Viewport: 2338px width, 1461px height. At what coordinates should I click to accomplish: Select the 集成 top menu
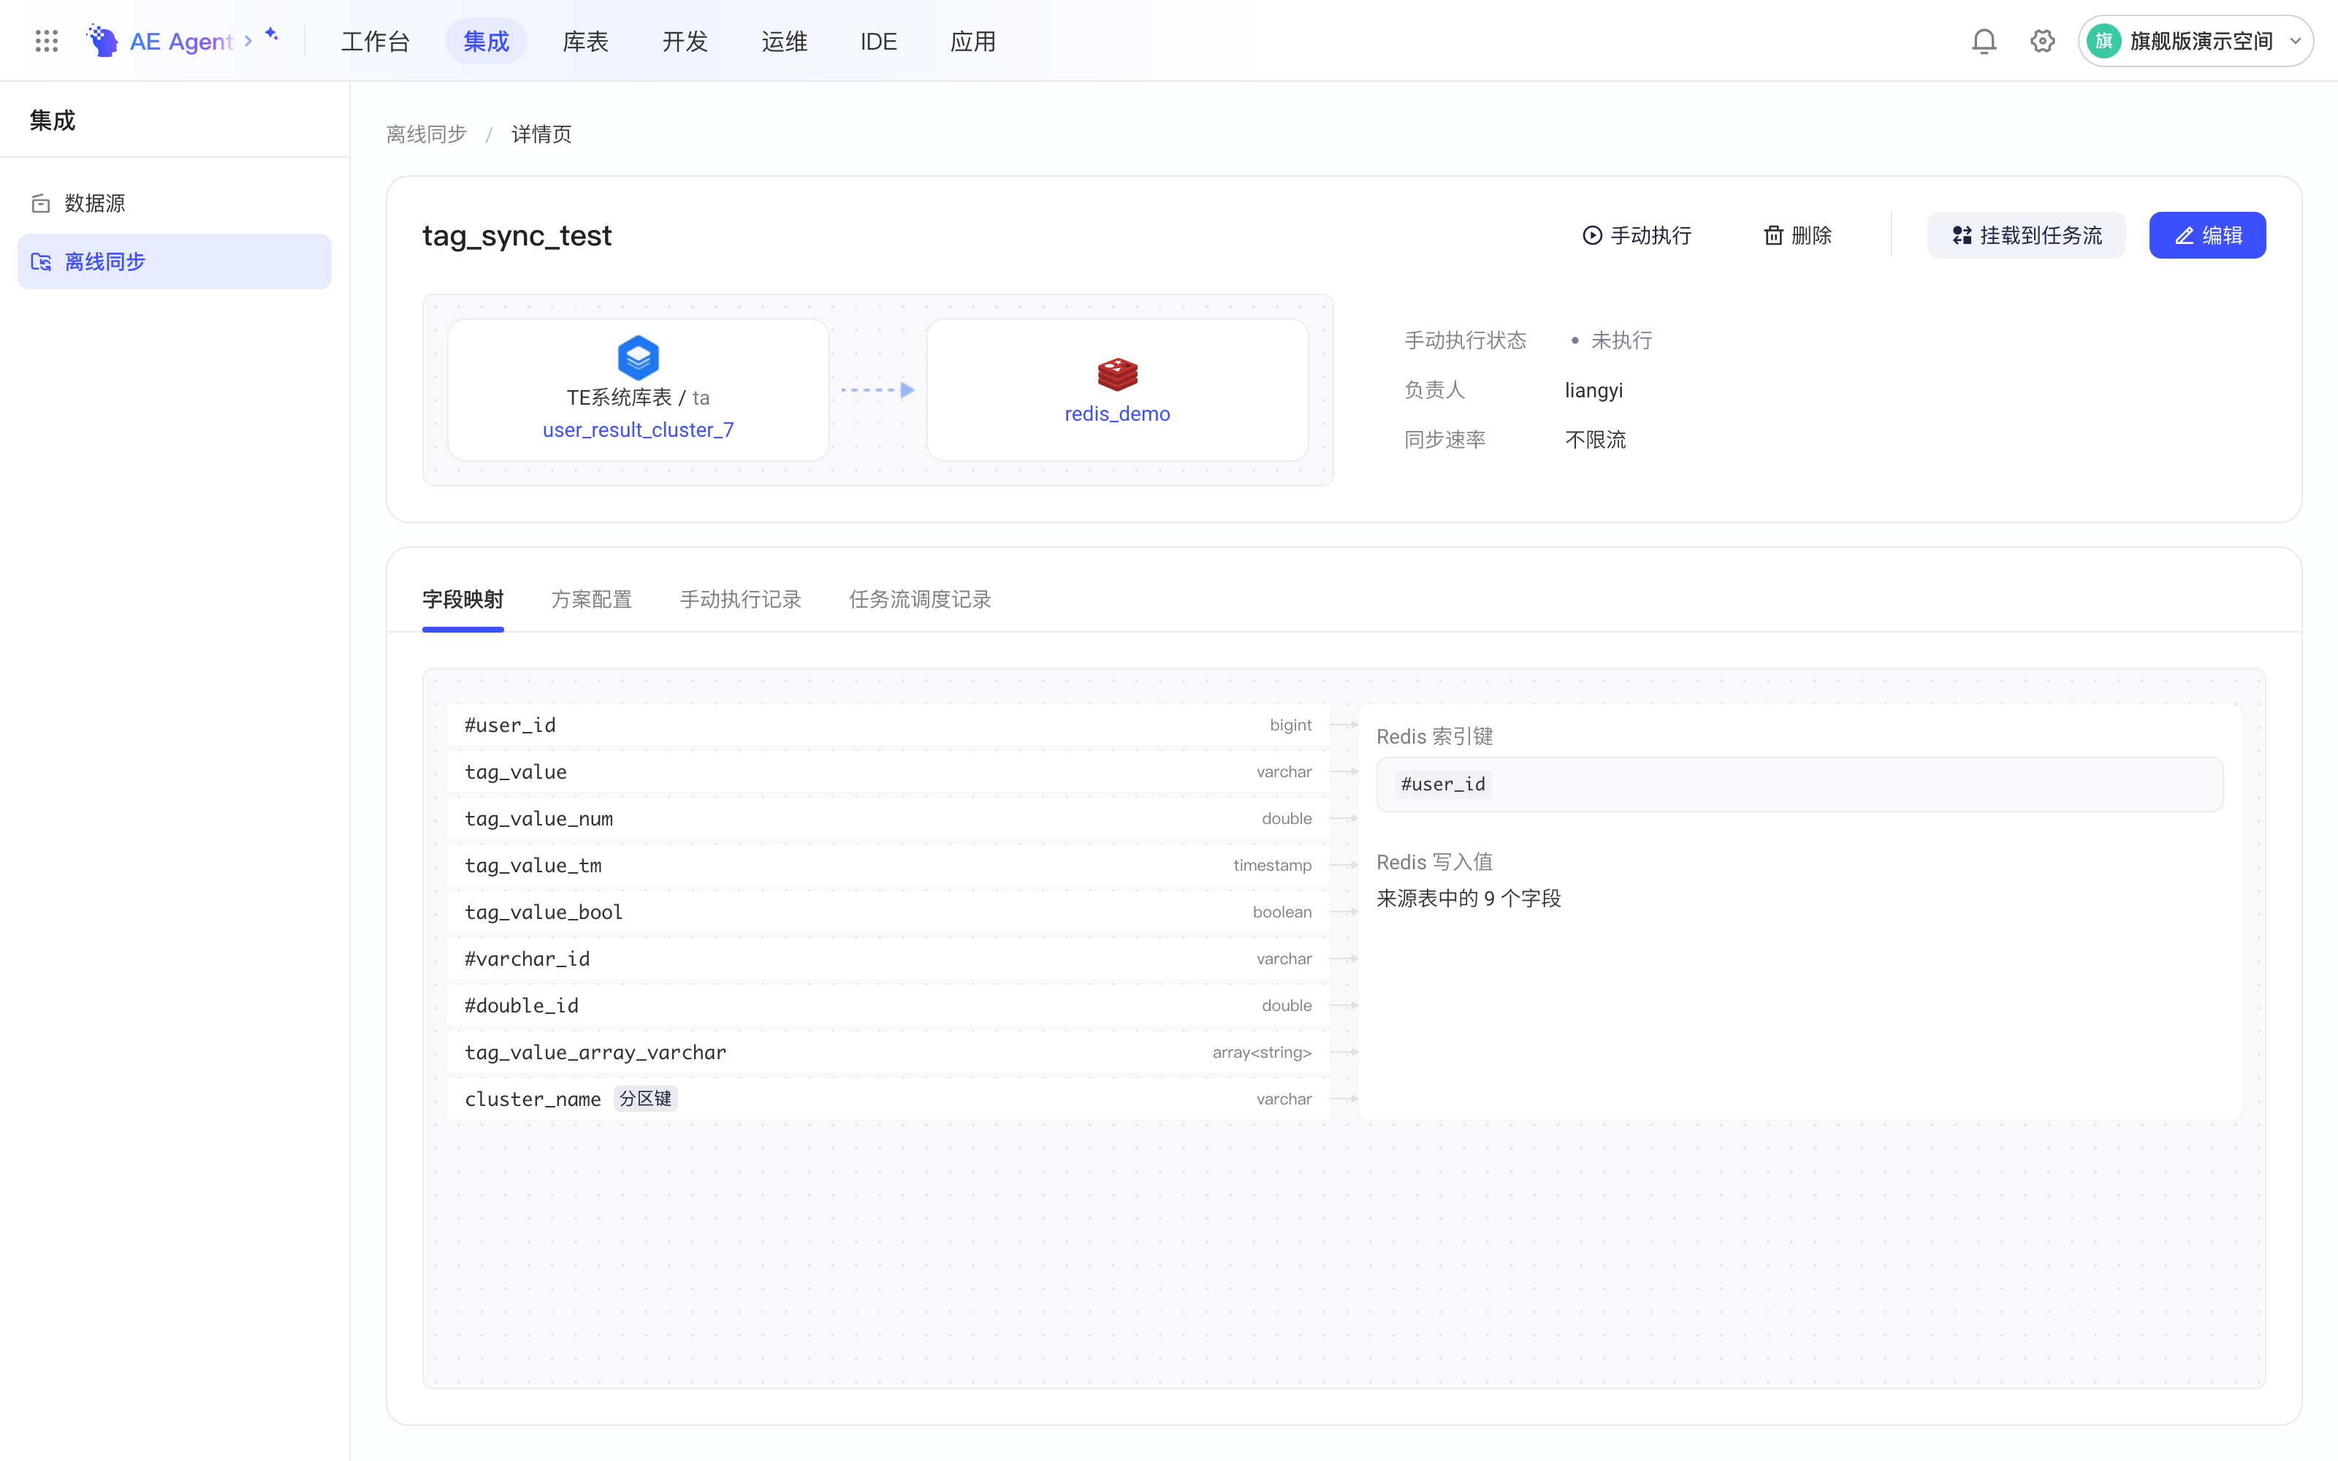point(486,42)
